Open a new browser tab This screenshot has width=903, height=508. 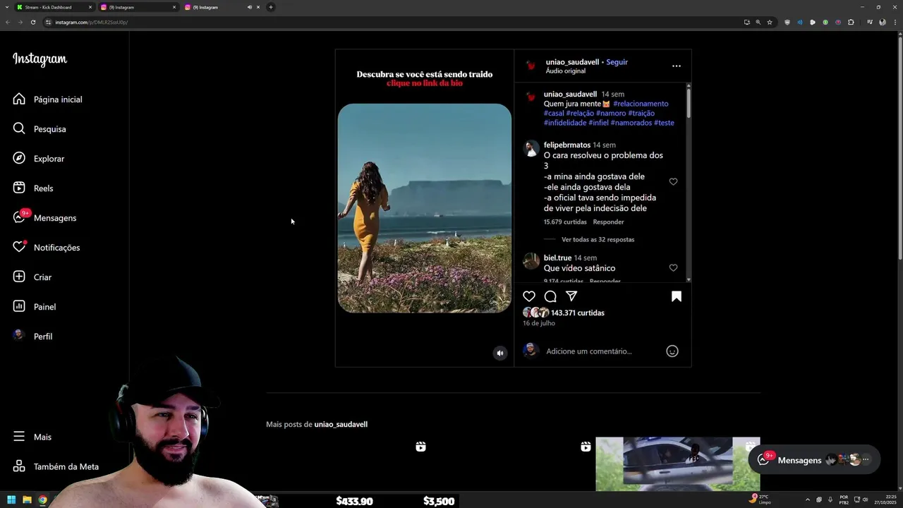(x=271, y=7)
